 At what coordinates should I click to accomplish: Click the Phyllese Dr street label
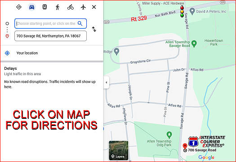pos(125,117)
